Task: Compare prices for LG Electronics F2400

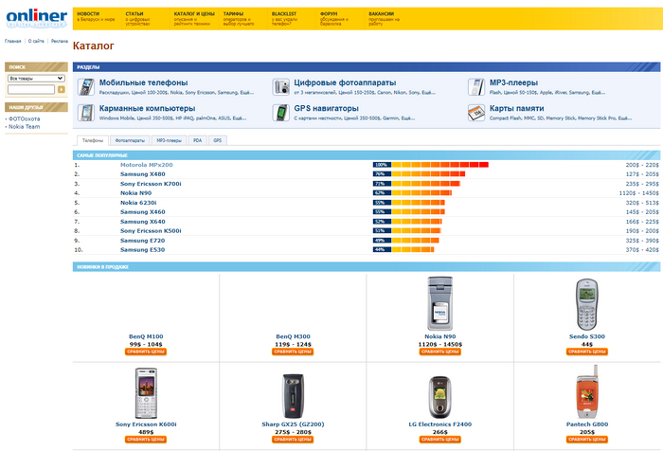Action: click(x=439, y=440)
